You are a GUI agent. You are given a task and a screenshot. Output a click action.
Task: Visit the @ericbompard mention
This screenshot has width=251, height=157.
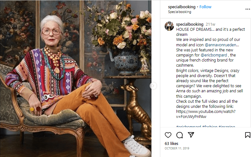click(214, 55)
